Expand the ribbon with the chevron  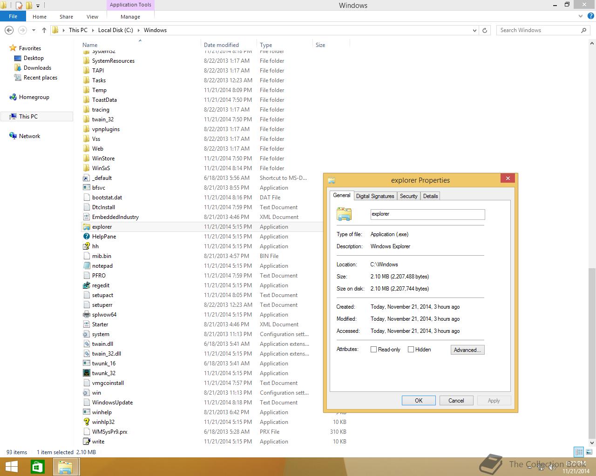point(581,16)
